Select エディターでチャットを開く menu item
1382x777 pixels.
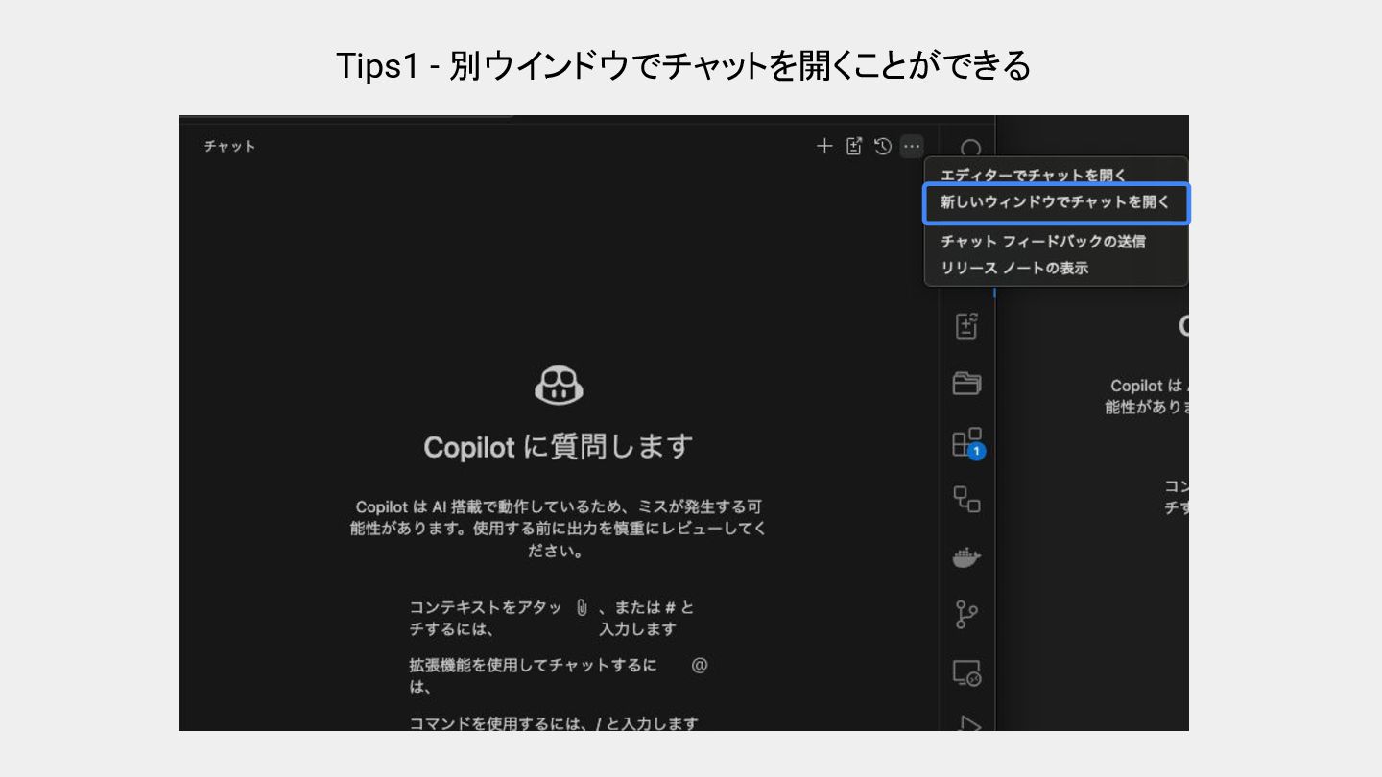1034,176
